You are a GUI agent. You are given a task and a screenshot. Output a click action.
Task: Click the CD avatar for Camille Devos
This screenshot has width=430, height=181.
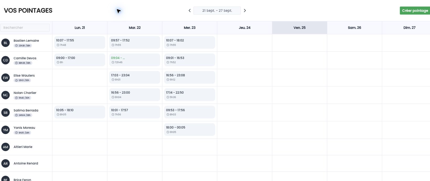pos(6,60)
